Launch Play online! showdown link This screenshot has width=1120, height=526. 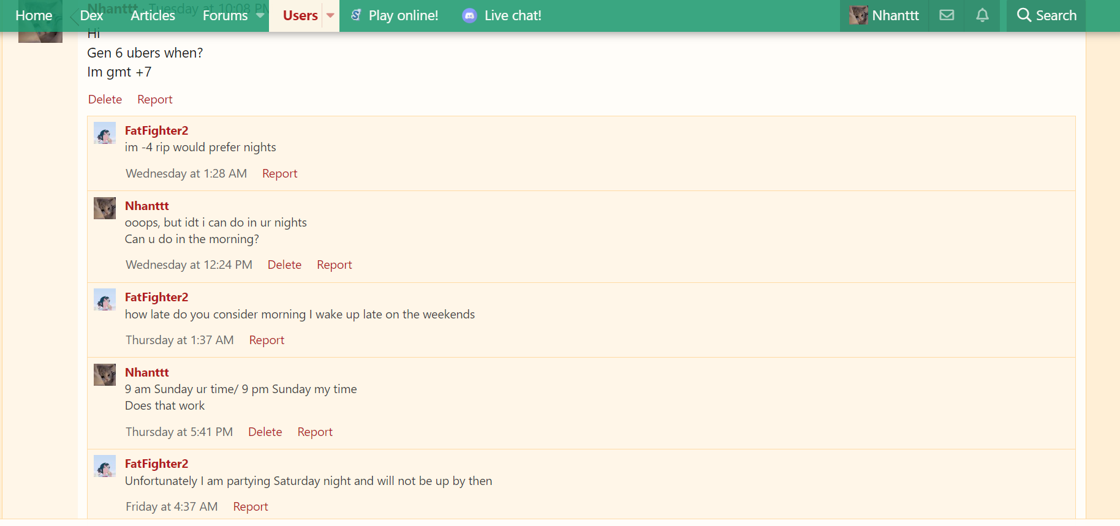pyautogui.click(x=395, y=15)
